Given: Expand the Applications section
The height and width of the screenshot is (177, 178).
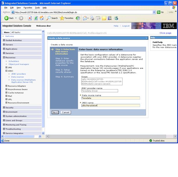Looking at the screenshot, I should tap(4, 49).
